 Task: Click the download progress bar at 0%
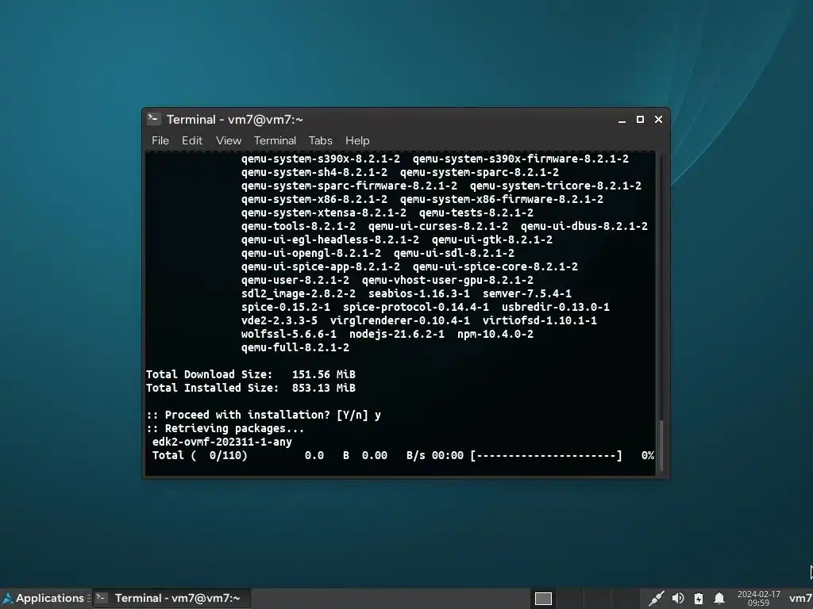pos(546,456)
